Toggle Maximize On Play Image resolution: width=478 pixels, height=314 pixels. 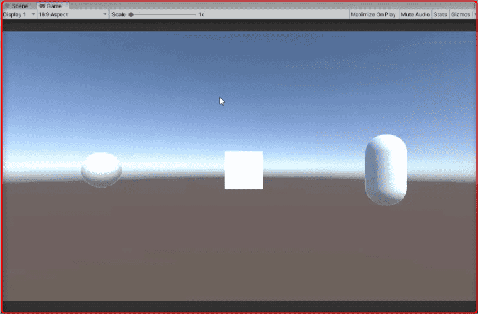tap(373, 14)
